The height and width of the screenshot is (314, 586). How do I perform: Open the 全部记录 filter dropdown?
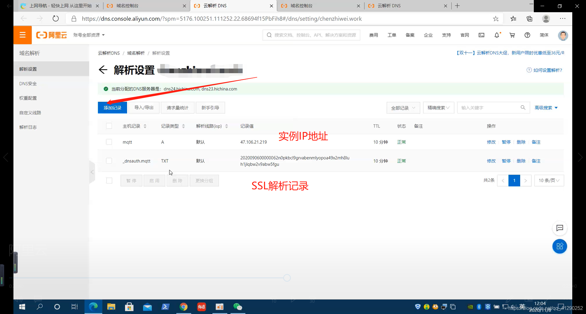(403, 108)
